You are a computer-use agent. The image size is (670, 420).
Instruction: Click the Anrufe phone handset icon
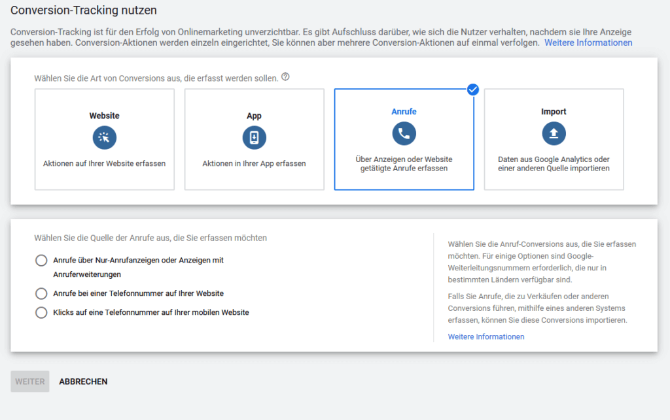click(x=404, y=134)
